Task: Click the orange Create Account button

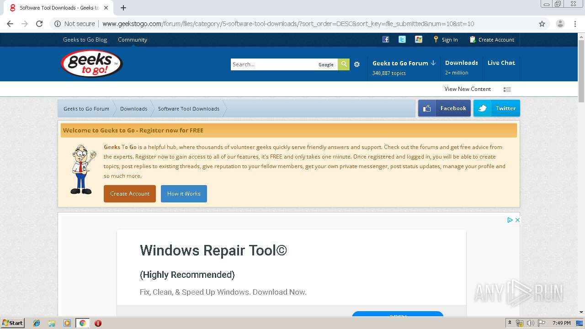Action: [130, 194]
